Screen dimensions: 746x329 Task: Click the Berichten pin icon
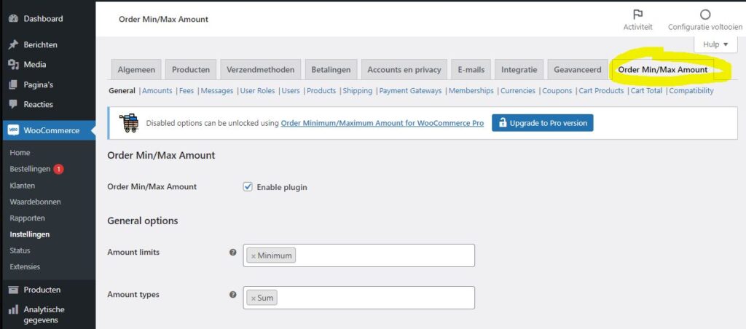[x=13, y=44]
